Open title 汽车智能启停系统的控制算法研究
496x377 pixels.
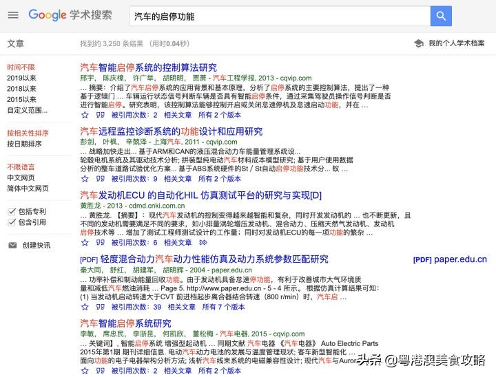point(148,67)
